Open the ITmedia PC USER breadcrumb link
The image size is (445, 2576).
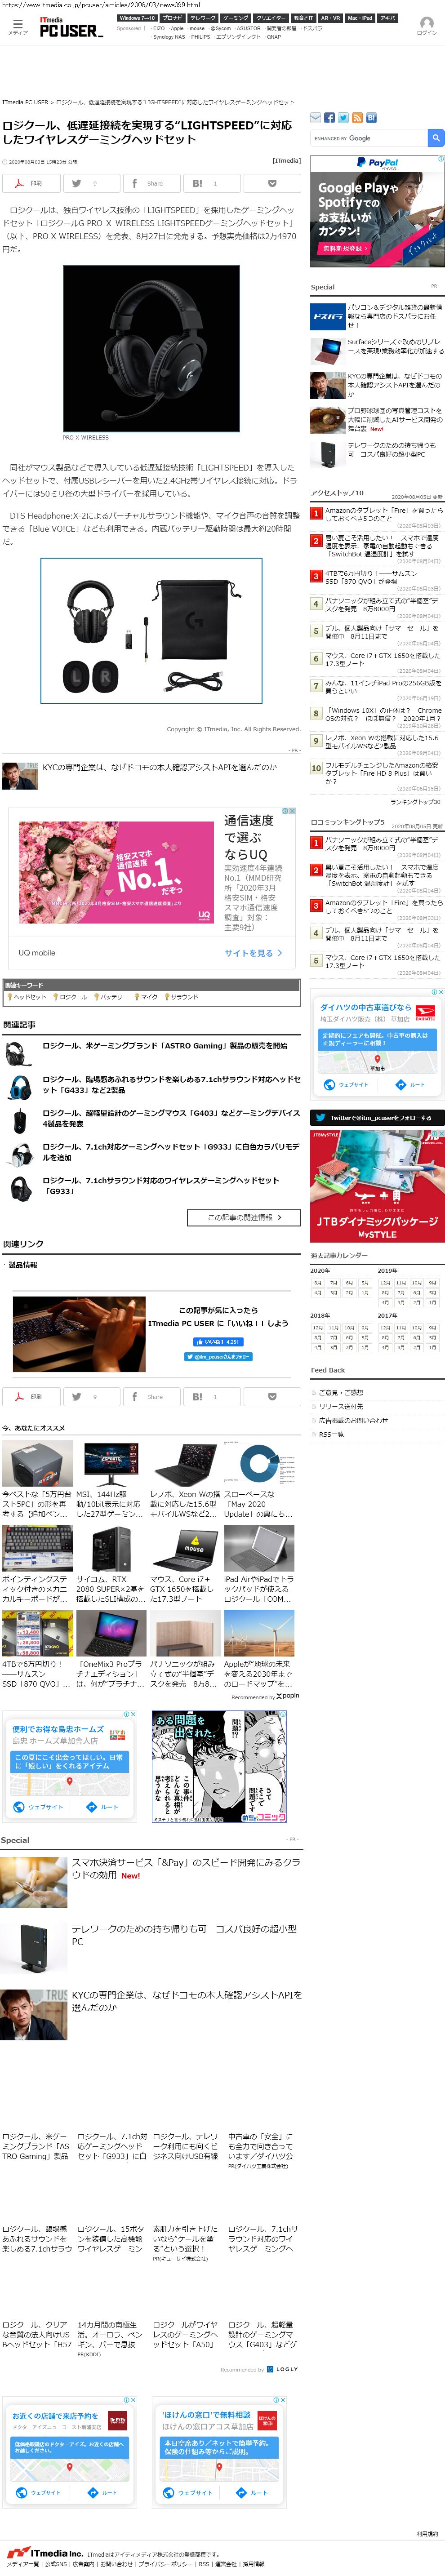coord(25,102)
